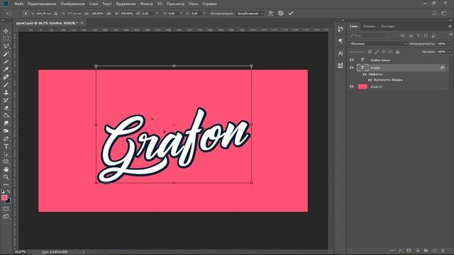The height and width of the screenshot is (255, 454).
Task: Commit transform with the checkmark
Action: 291,13
